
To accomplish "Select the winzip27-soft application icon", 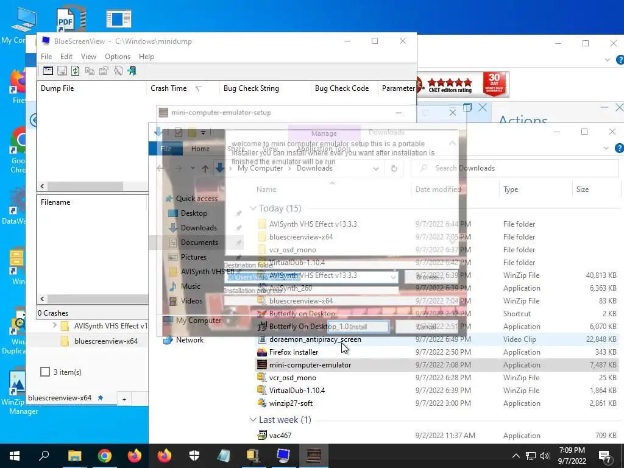I will (262, 403).
